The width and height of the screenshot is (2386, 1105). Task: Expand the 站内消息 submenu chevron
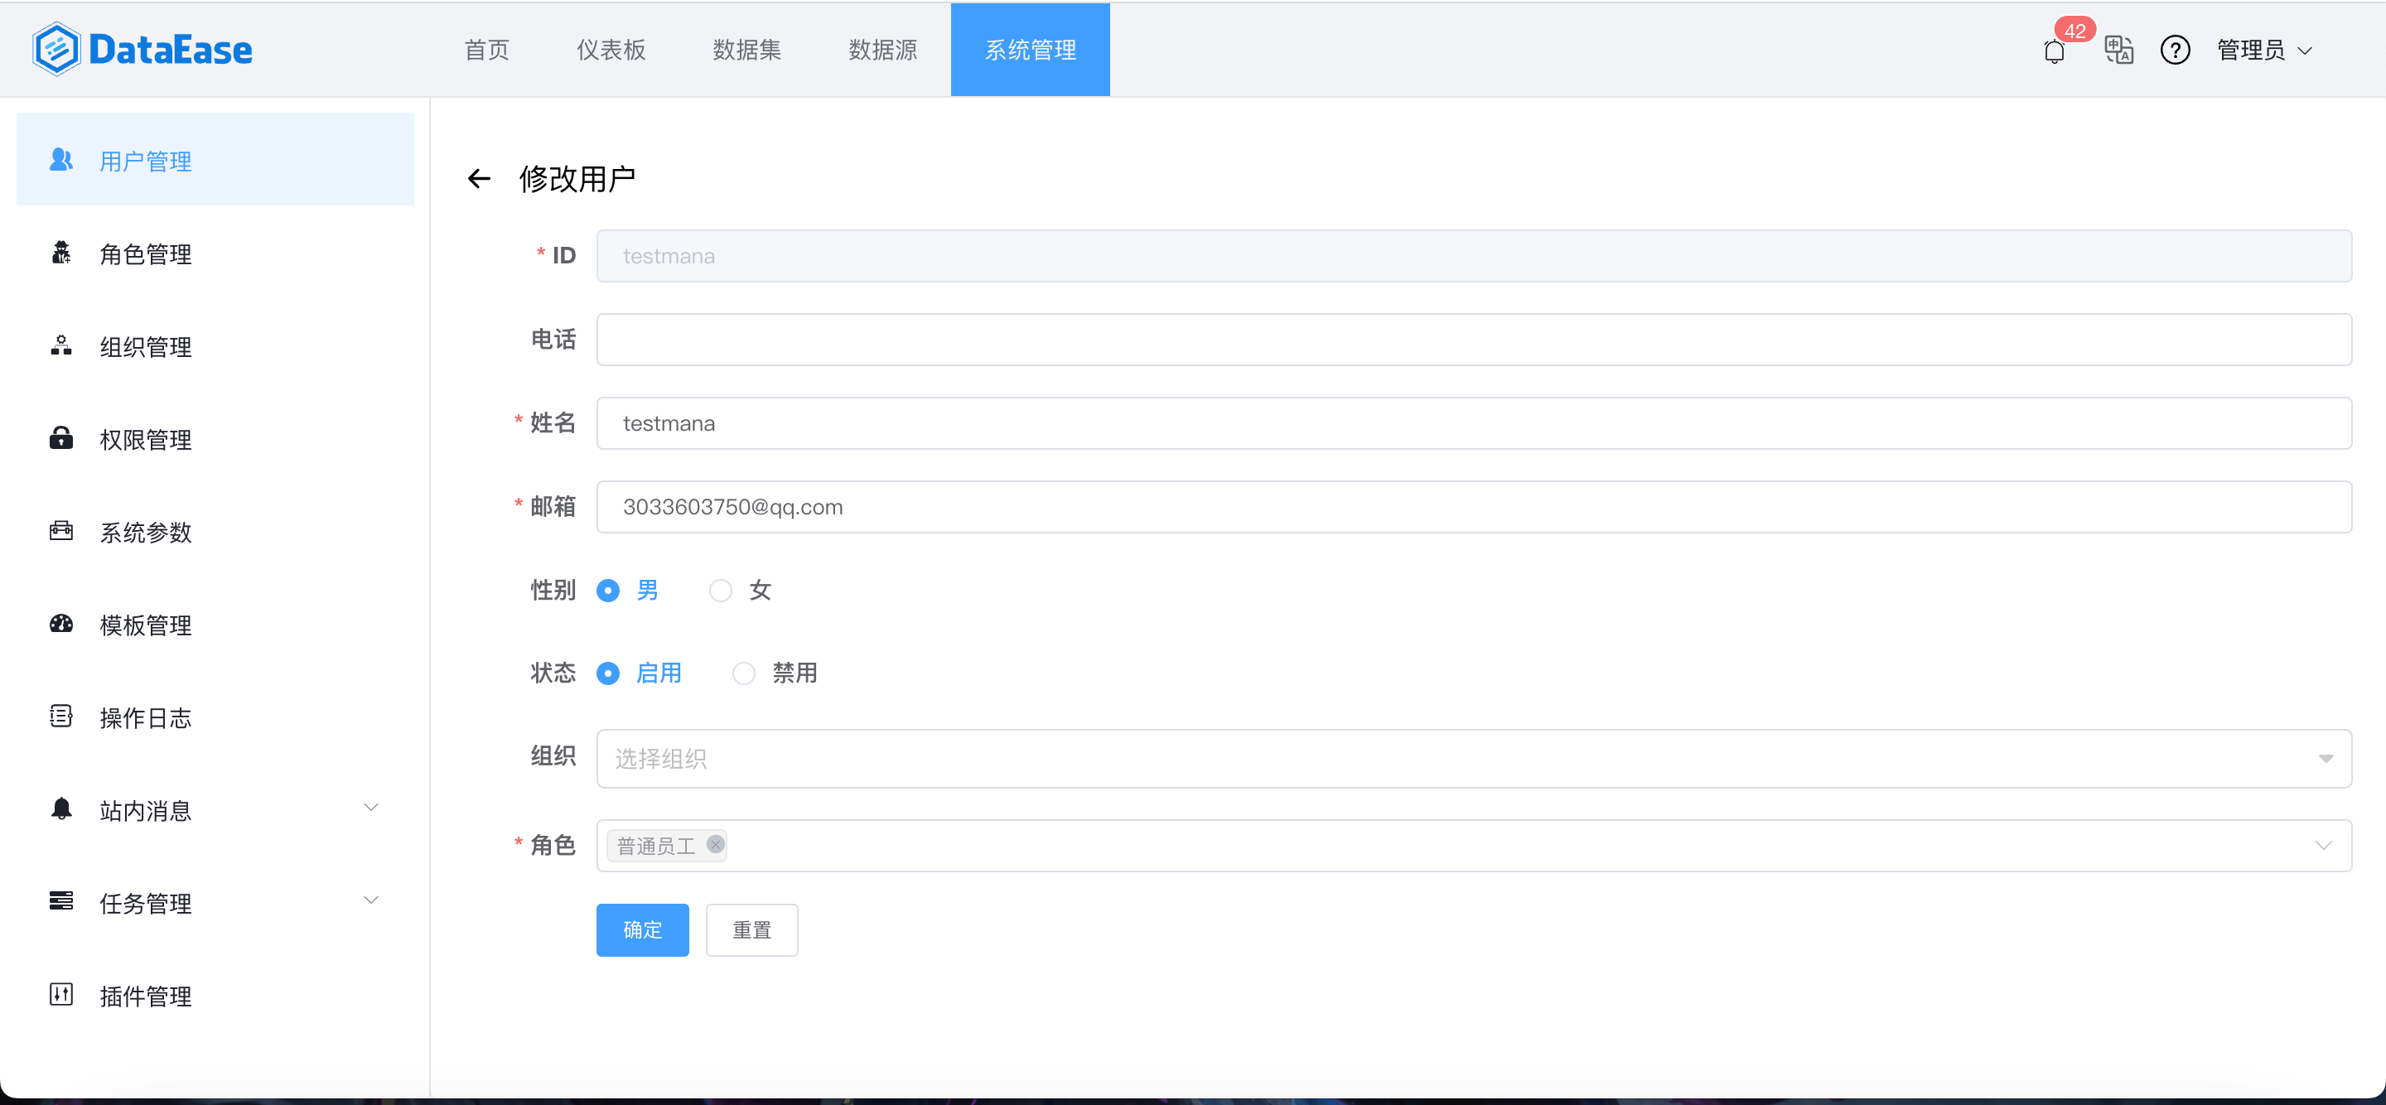[x=370, y=808]
